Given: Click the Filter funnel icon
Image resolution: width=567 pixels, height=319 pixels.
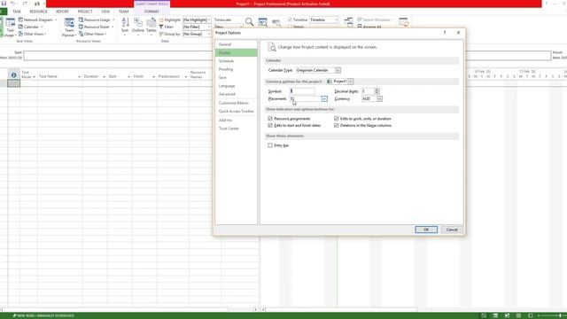Looking at the screenshot, I should (x=161, y=27).
